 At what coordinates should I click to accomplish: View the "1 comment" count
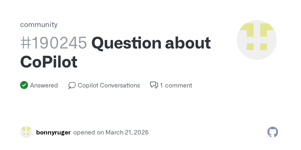tap(176, 85)
